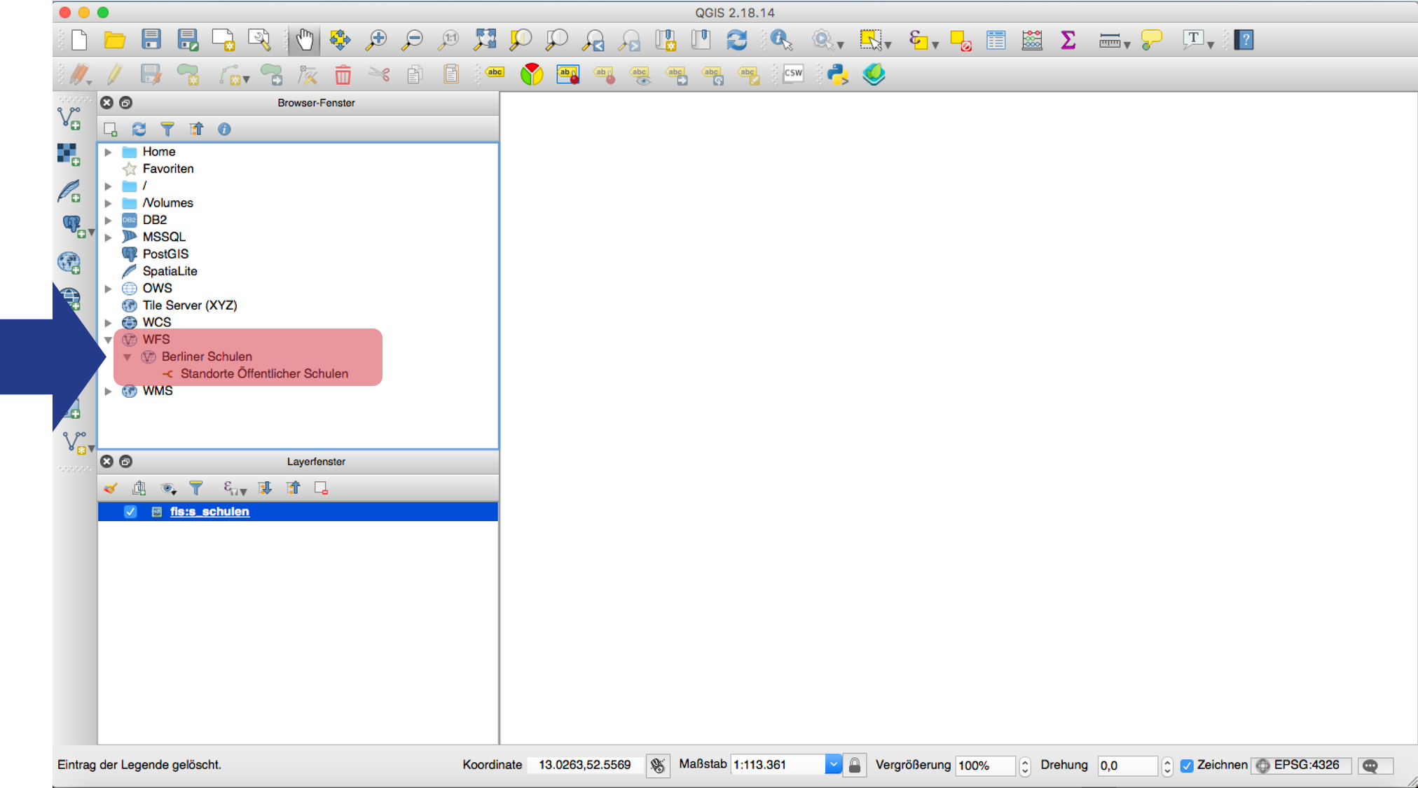Collapse all in Browser panel
1418x788 pixels.
pyautogui.click(x=196, y=129)
